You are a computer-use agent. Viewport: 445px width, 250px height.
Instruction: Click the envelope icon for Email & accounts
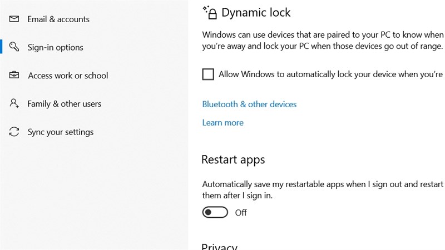pos(14,19)
